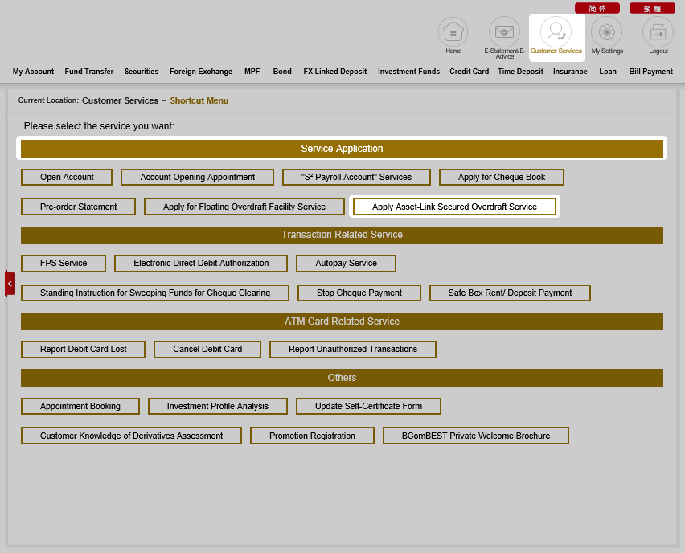Screen dimensions: 685x553
Task: Click the Home icon
Action: click(453, 31)
